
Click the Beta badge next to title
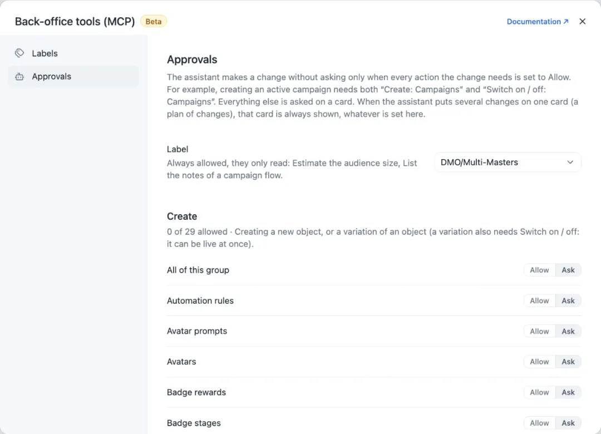coord(154,22)
